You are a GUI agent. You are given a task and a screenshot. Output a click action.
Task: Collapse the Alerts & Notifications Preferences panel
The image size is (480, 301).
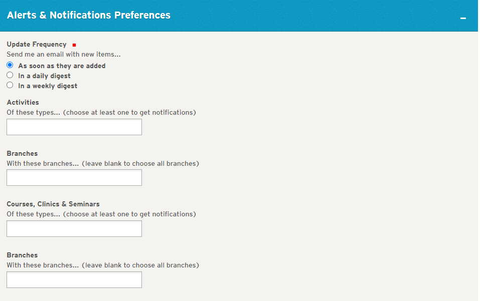[x=463, y=18]
